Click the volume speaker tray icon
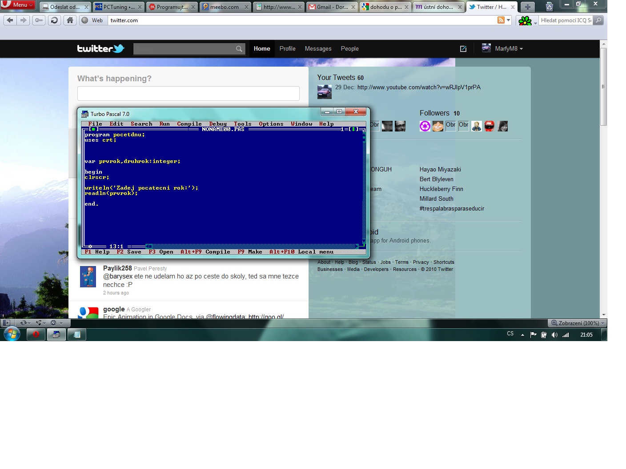This screenshot has height=469, width=626. pos(554,335)
